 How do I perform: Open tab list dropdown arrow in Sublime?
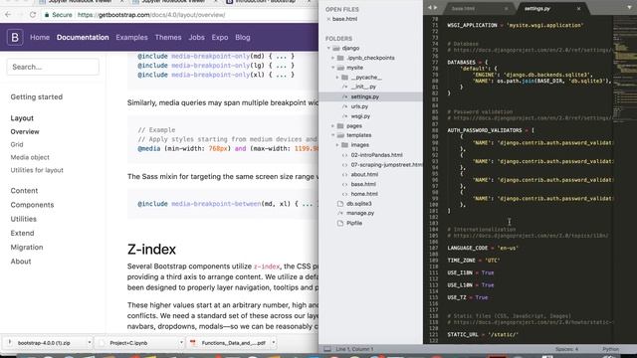tap(629, 8)
